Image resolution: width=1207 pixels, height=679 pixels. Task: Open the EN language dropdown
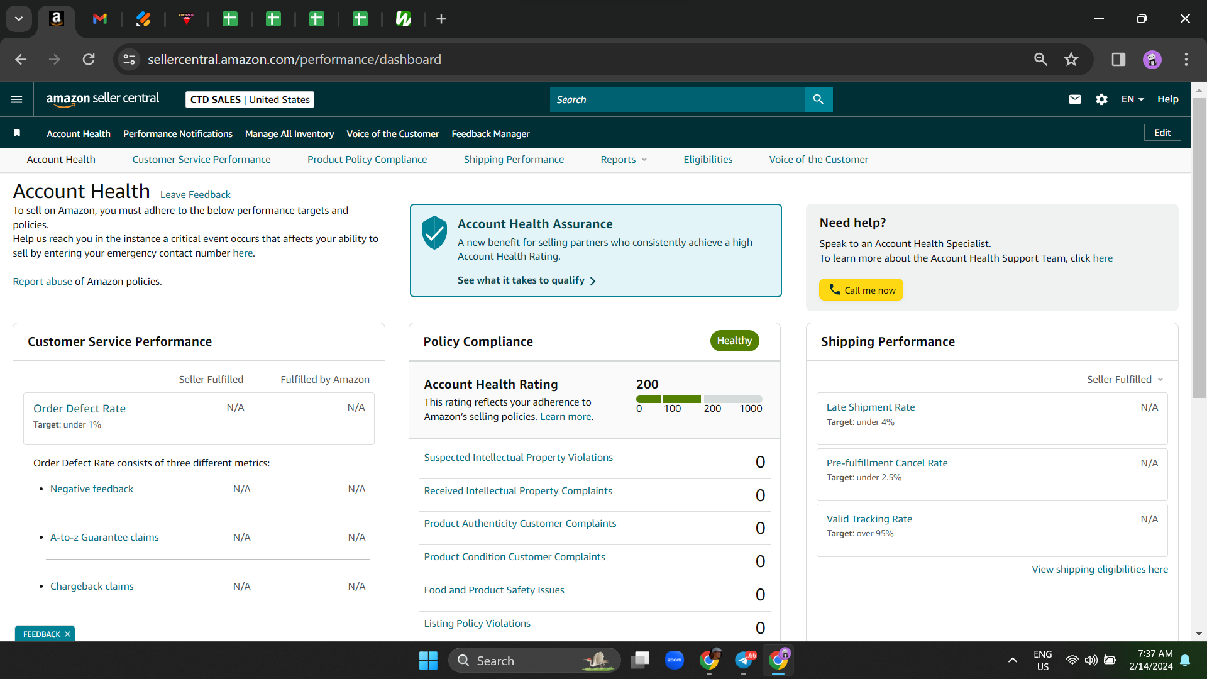pyautogui.click(x=1132, y=99)
